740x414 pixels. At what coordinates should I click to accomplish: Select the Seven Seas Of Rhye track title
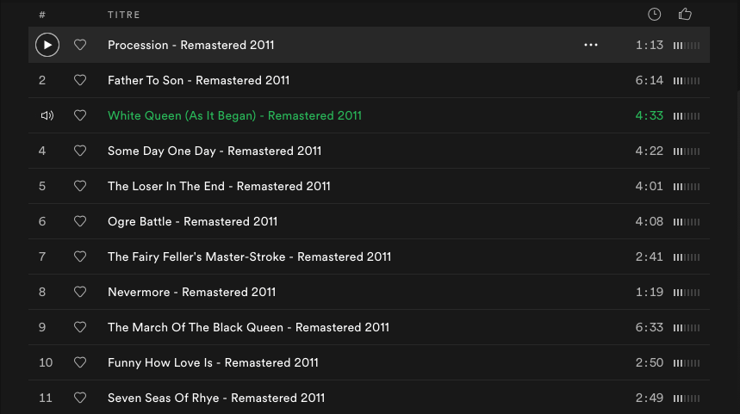(216, 398)
